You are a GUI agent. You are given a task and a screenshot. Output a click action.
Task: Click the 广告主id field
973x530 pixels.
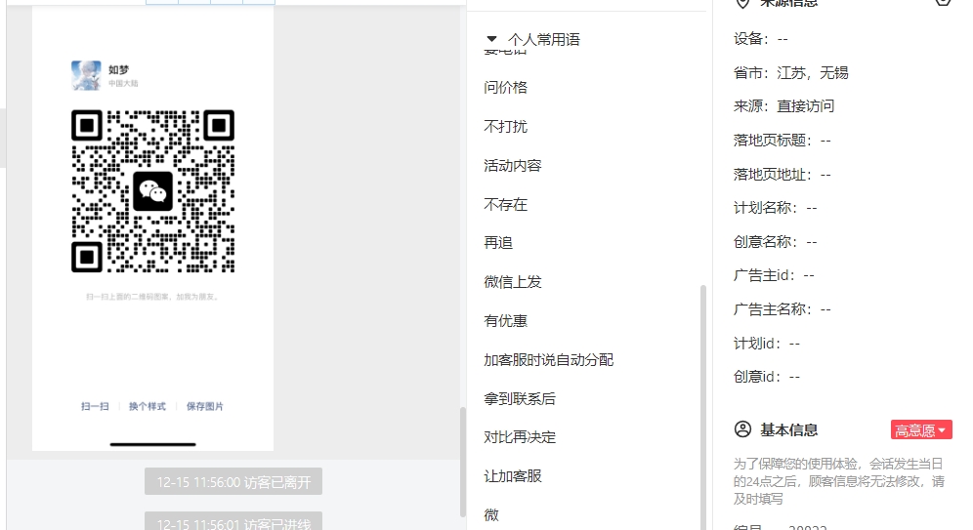[774, 276]
